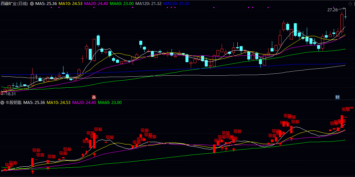
Task: Click MA60: 23.00 in 牛股钥匙 panel
Action: coord(110,103)
